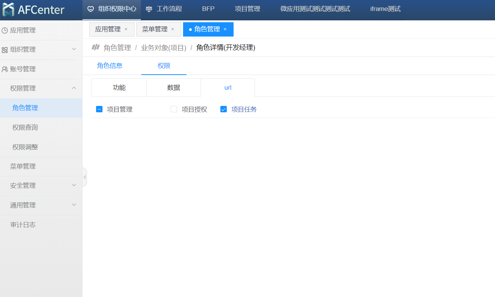Click the 组织管理 sidebar grid icon
495x297 pixels.
coord(5,50)
